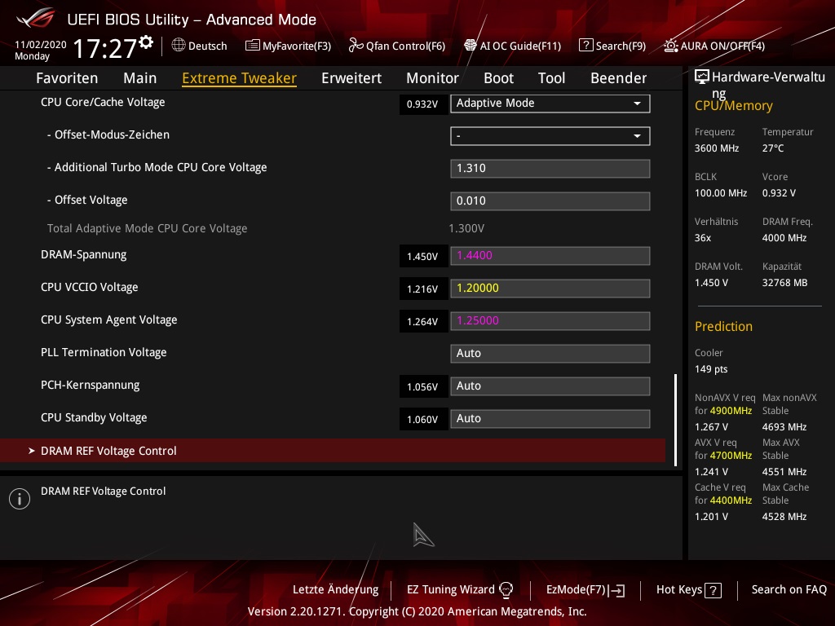The image size is (835, 626).
Task: Click the Hot Keys question mark icon
Action: (713, 590)
